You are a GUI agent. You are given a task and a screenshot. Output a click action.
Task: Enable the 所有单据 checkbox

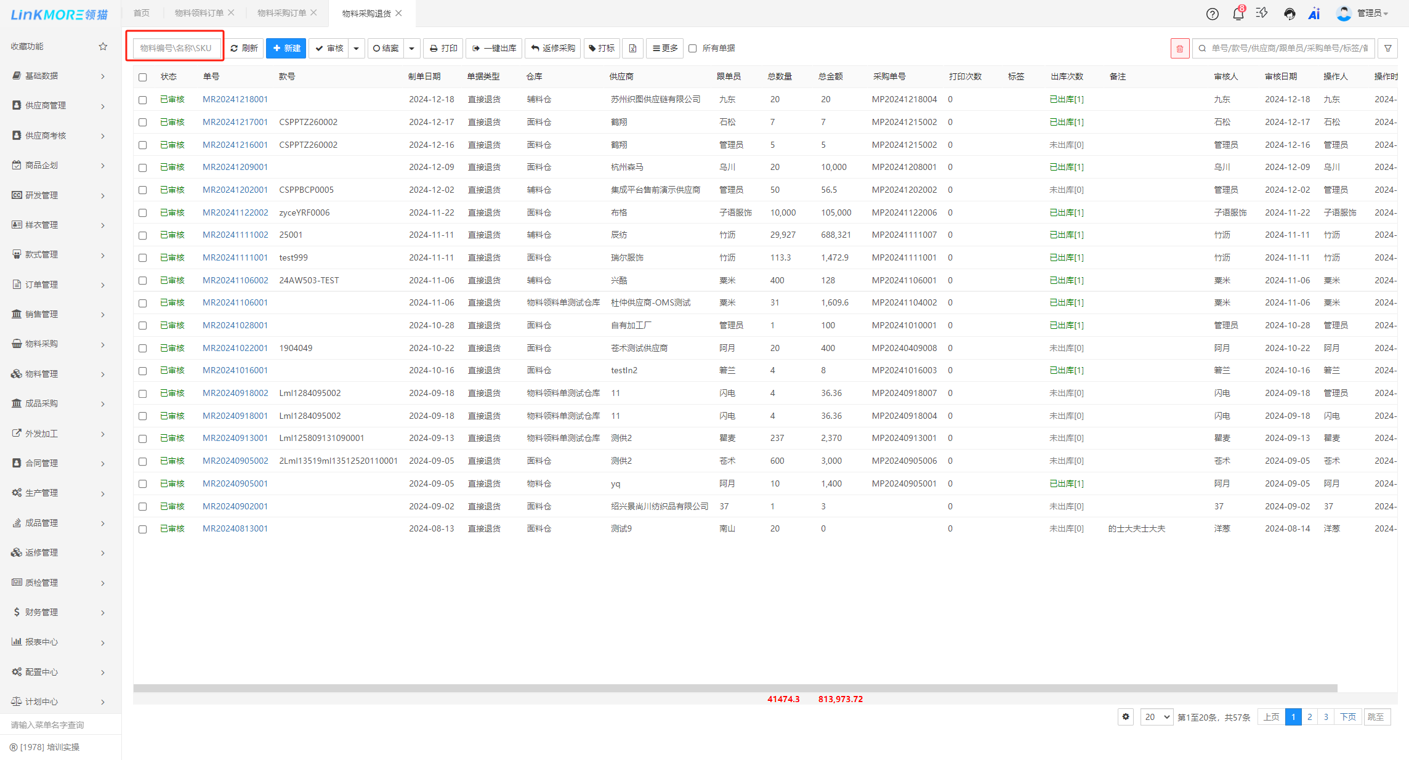click(x=693, y=48)
